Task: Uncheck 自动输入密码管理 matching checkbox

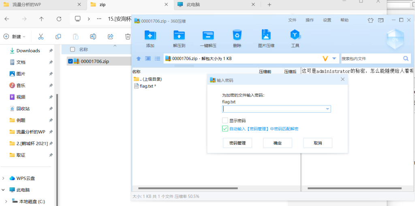Action: (x=225, y=129)
